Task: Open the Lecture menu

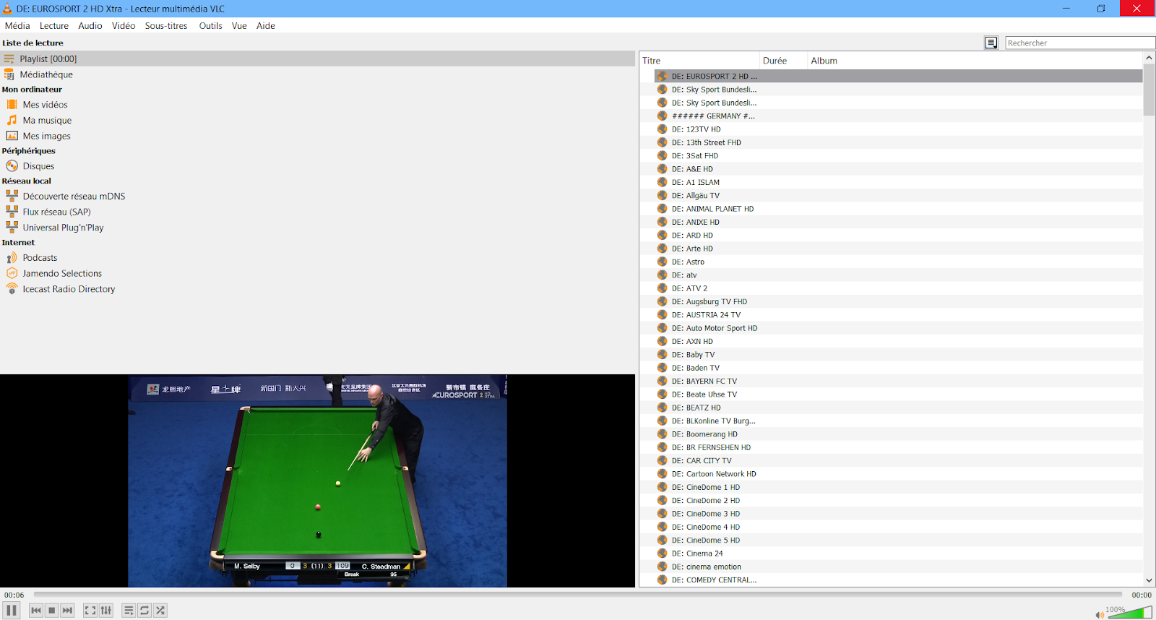Action: click(x=54, y=26)
